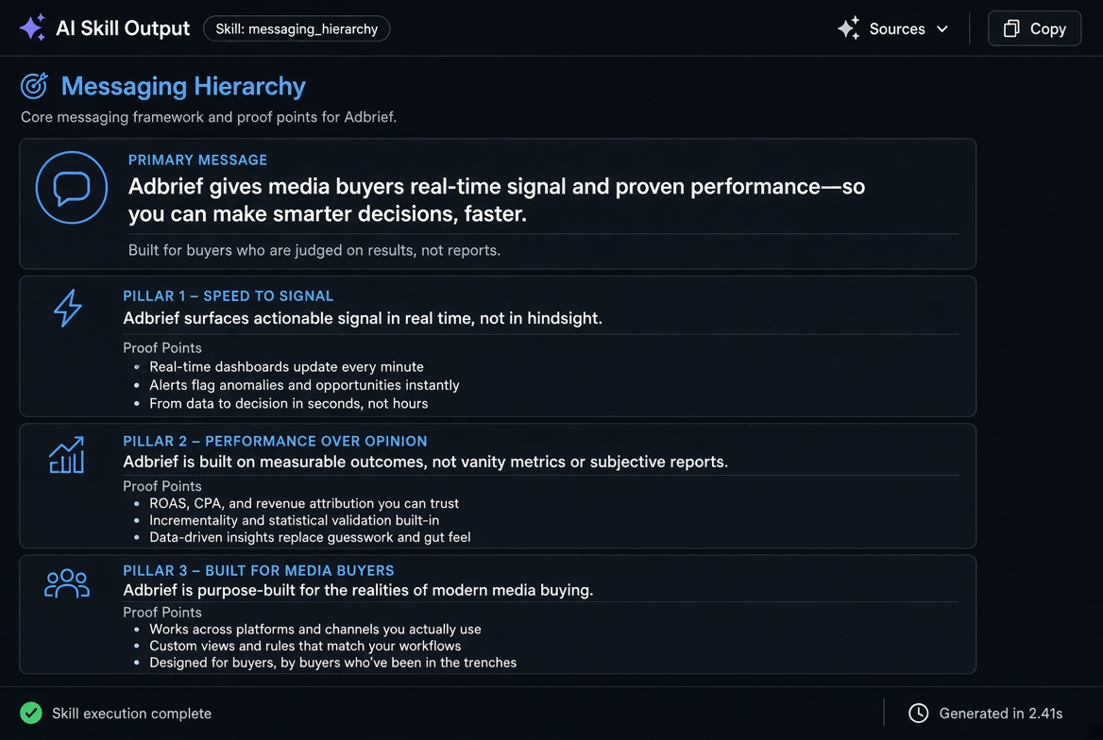The image size is (1103, 740).
Task: Click 'Custom views and rules' bullet
Action: click(x=305, y=646)
